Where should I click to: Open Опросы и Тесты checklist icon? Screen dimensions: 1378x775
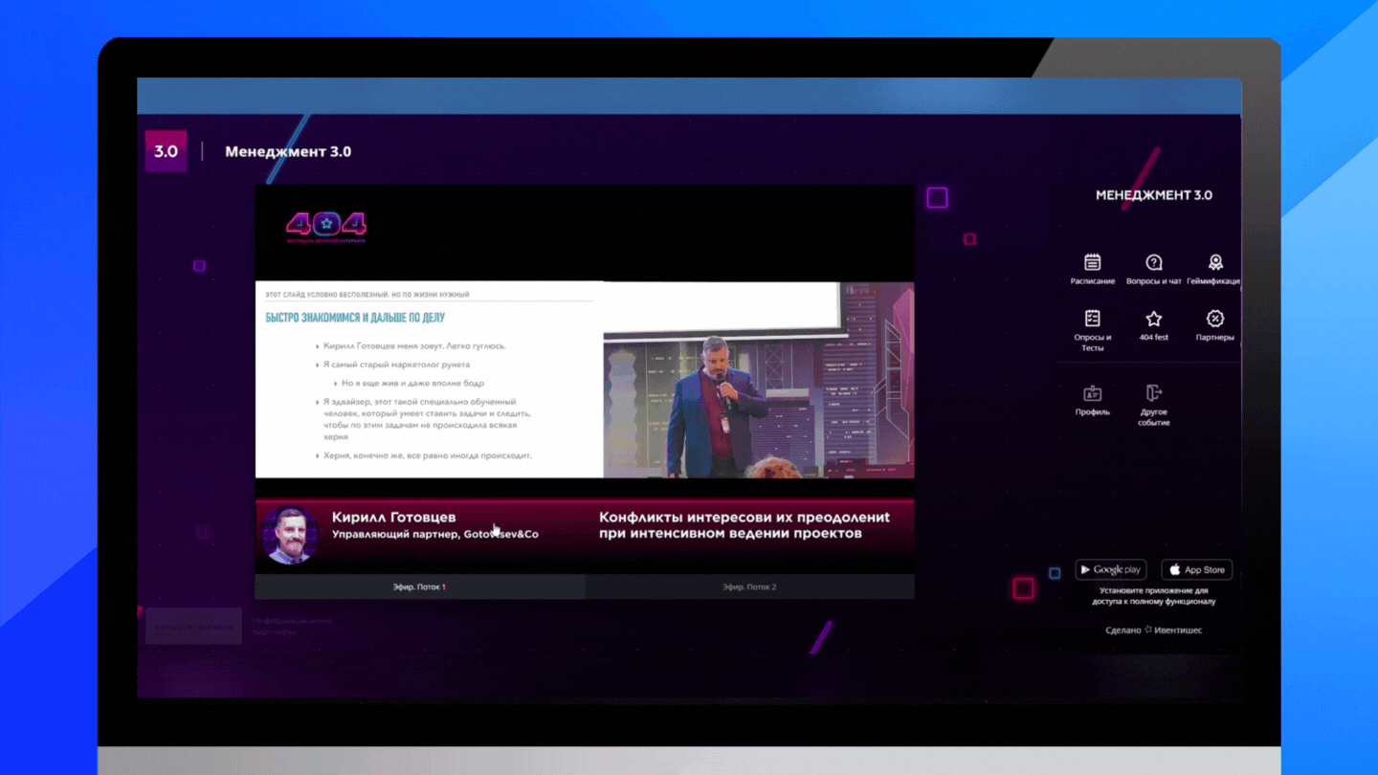pos(1092,320)
